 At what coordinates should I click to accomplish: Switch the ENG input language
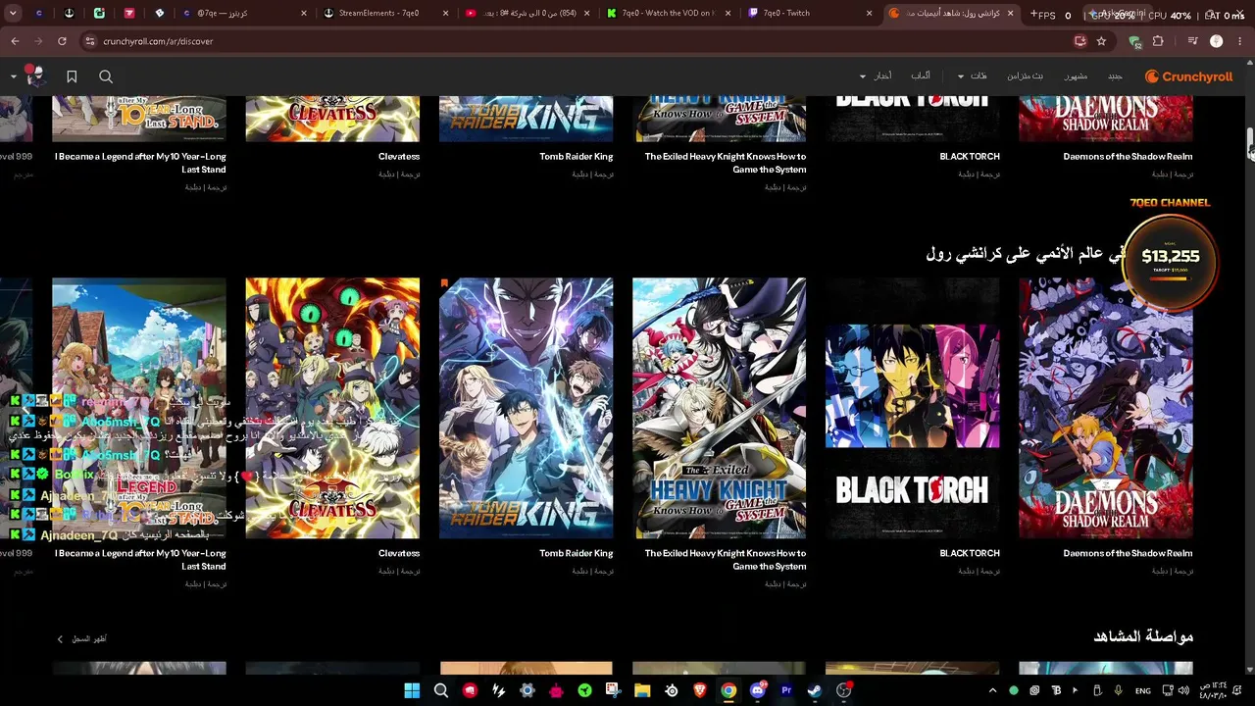click(x=1143, y=690)
